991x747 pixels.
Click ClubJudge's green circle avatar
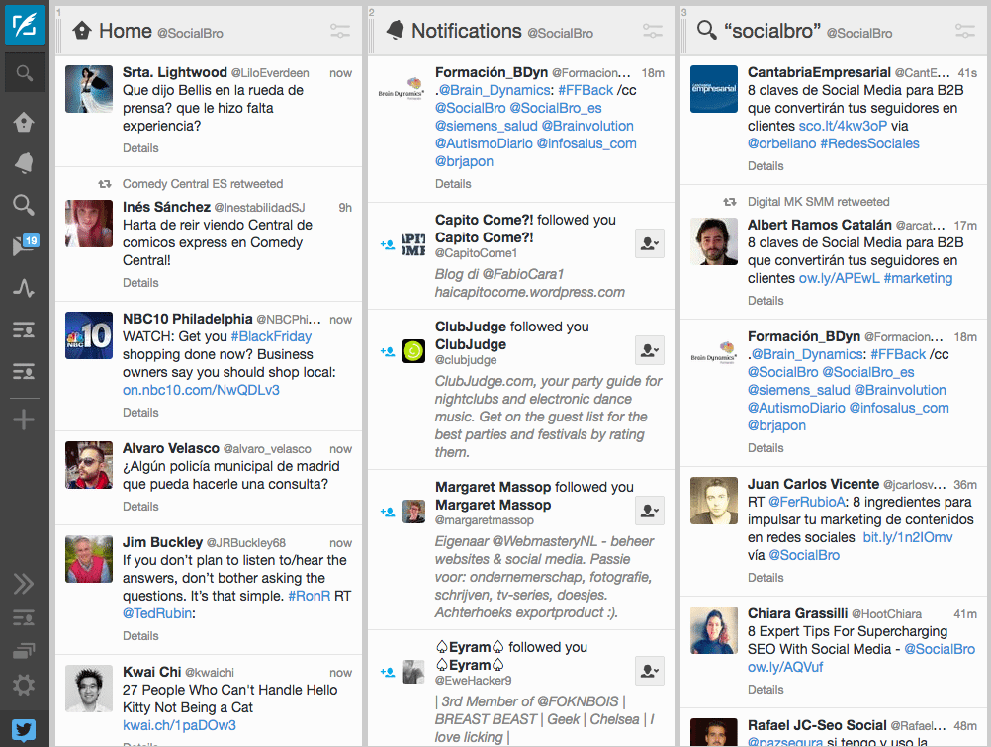tap(413, 351)
